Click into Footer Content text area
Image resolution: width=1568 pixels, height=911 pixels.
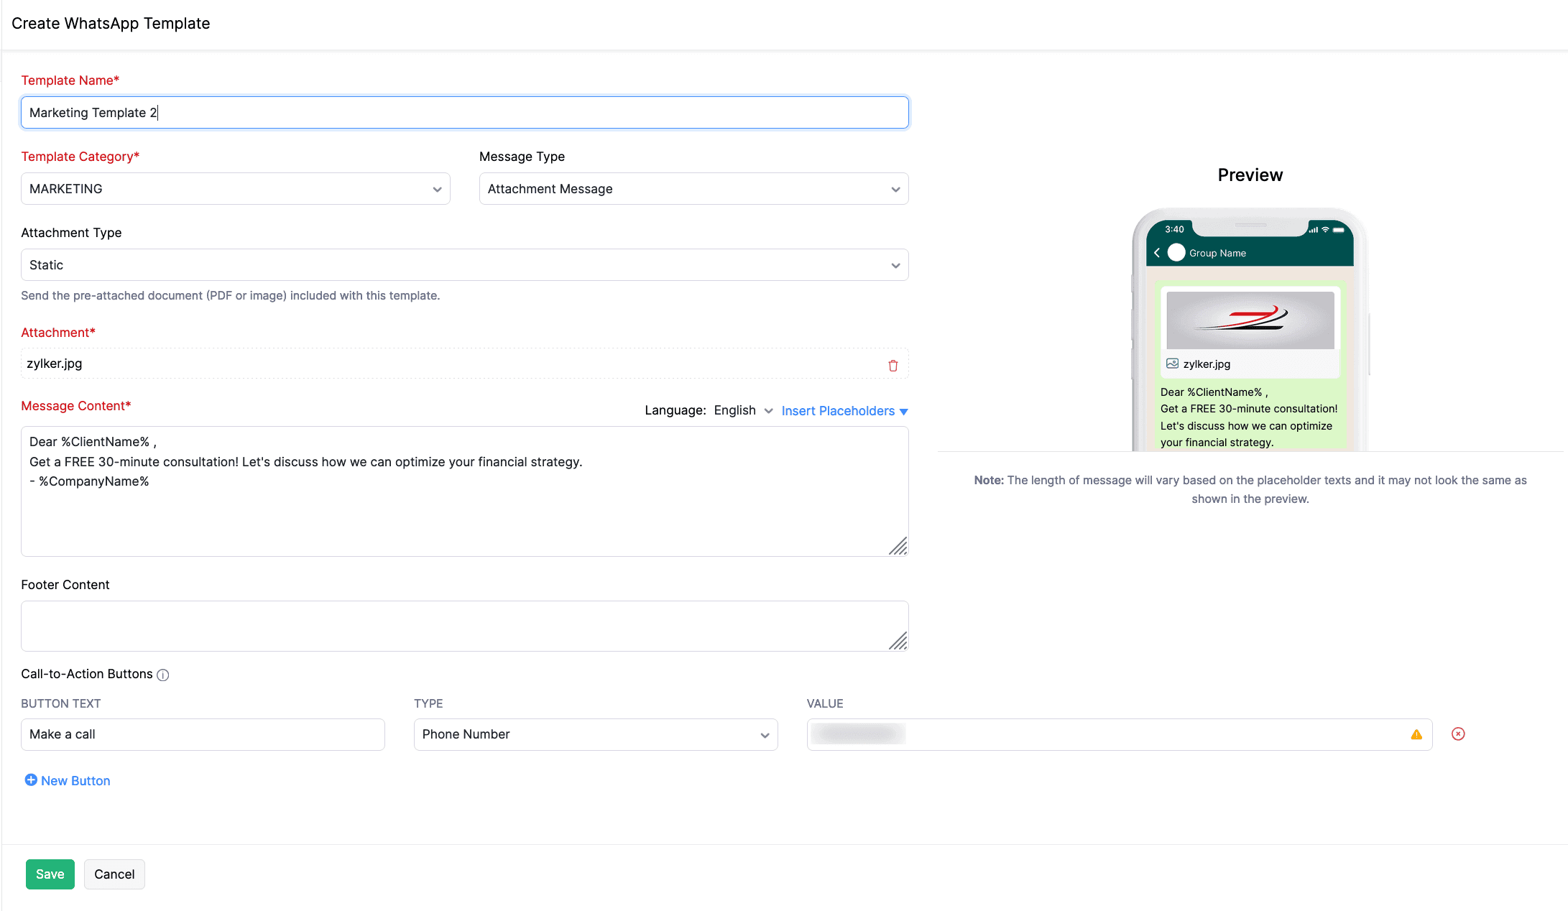[x=464, y=626]
